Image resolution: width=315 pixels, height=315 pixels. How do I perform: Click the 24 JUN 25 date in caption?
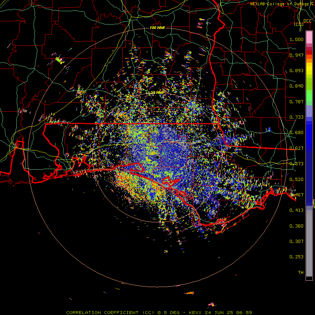pyautogui.click(x=219, y=313)
